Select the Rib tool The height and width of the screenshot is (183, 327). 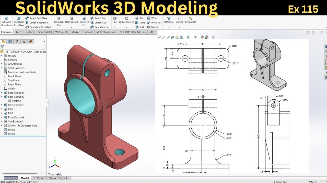[x=139, y=18]
